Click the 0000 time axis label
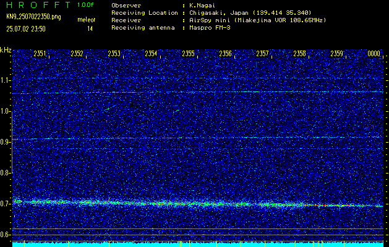The height and width of the screenshot is (247, 389). pyautogui.click(x=374, y=54)
